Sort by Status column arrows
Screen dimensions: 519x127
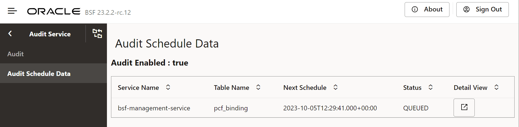coord(430,87)
